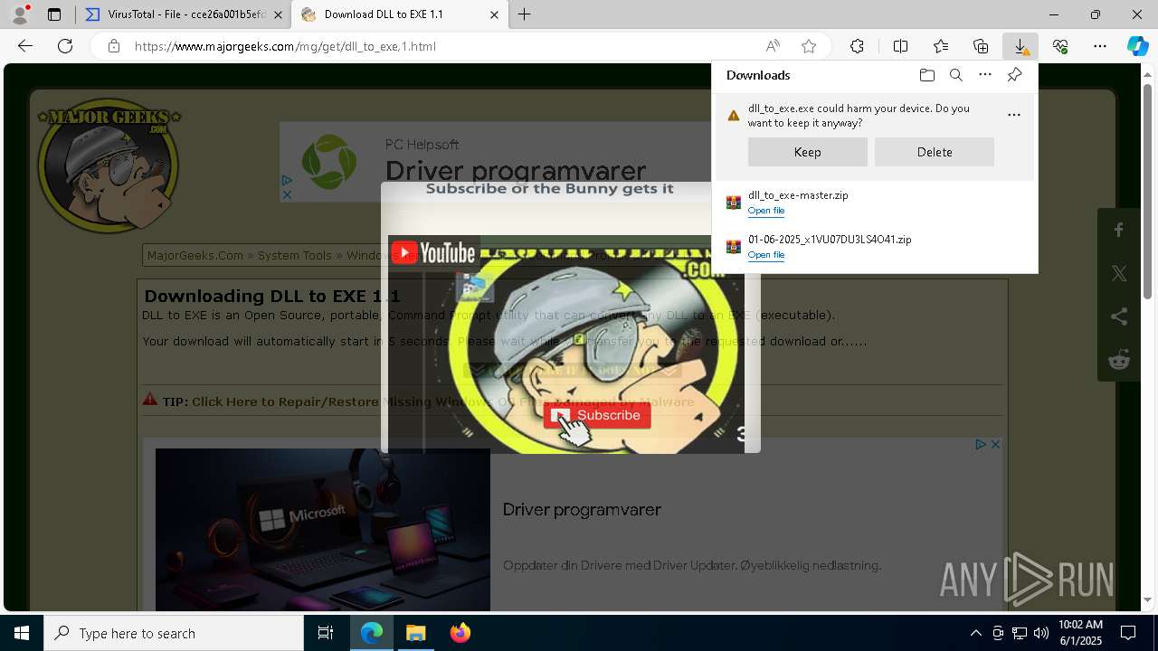Screen dimensions: 1158x651
Task: Keep the dll_to_exe.exe download
Action: point(808,152)
